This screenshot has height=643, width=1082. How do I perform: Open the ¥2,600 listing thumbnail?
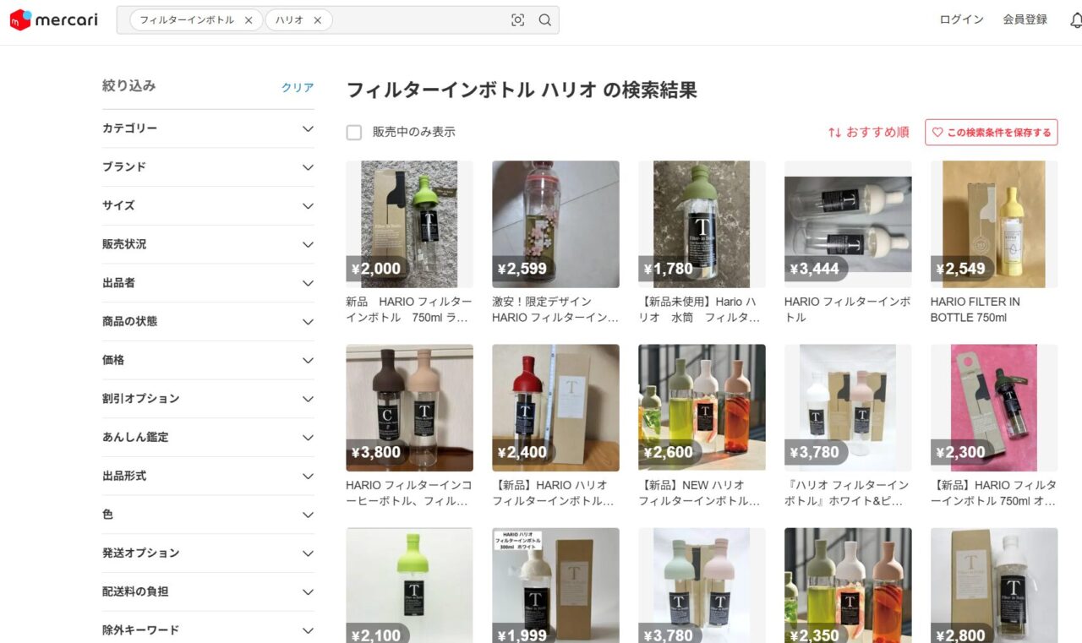click(x=702, y=408)
